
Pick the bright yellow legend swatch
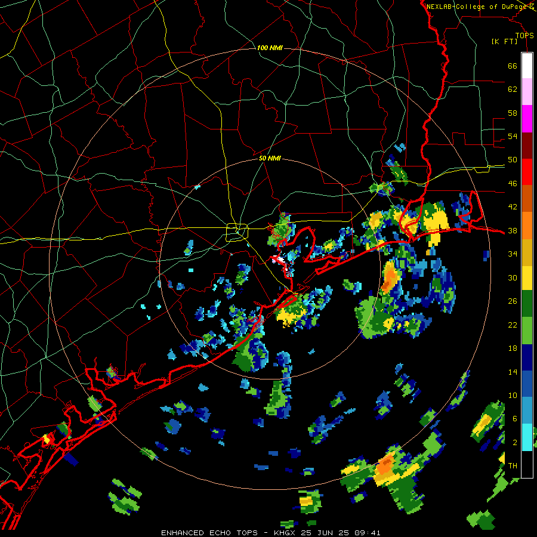[527, 277]
